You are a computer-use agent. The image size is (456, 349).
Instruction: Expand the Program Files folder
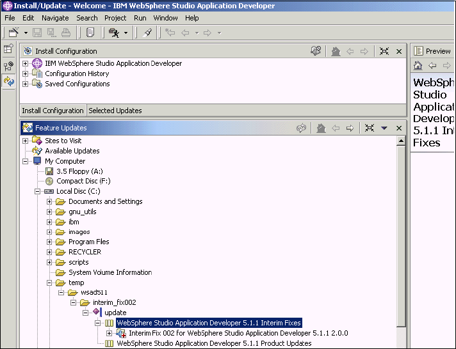click(50, 242)
